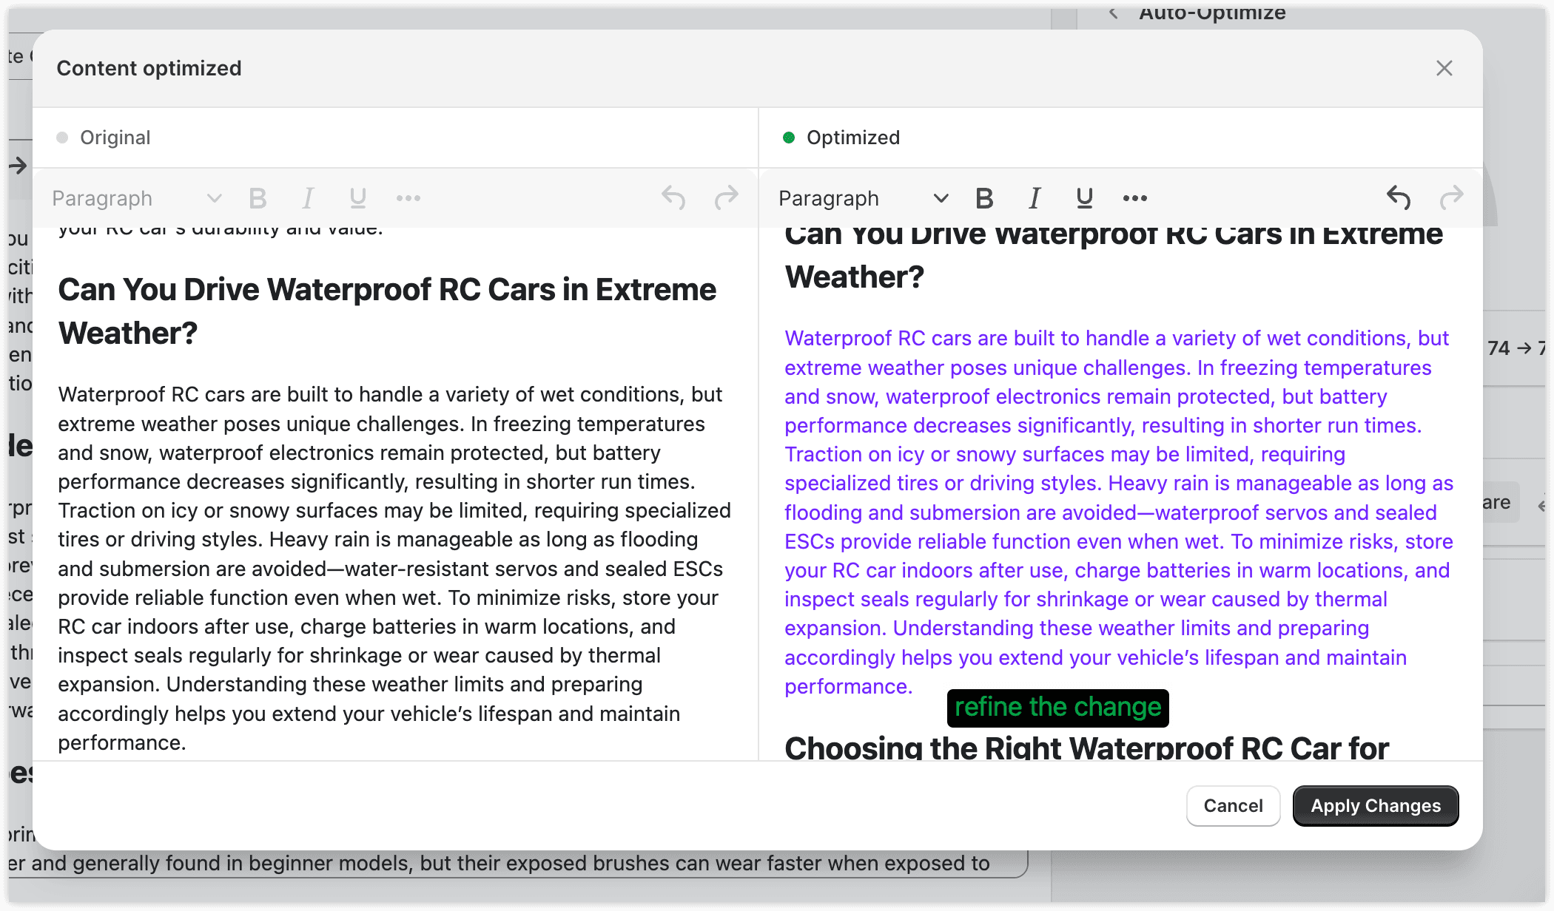Click the purple optimized paragraph text
1554x911 pixels.
[x=1119, y=512]
